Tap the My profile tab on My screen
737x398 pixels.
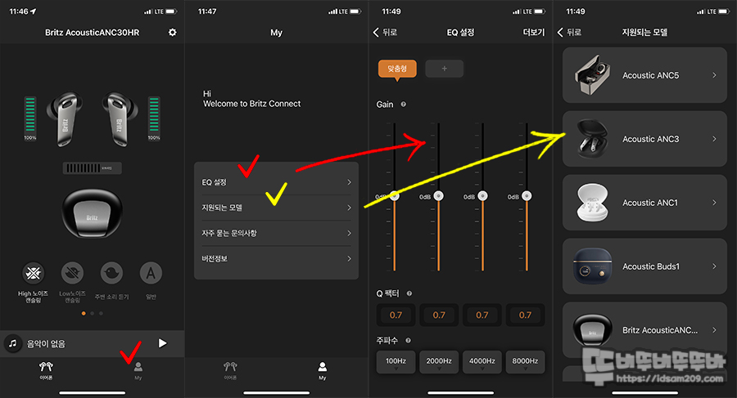point(323,371)
